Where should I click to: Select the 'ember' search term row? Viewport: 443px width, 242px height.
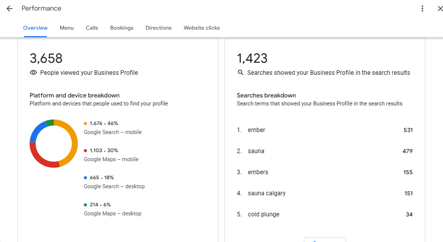[x=324, y=130]
